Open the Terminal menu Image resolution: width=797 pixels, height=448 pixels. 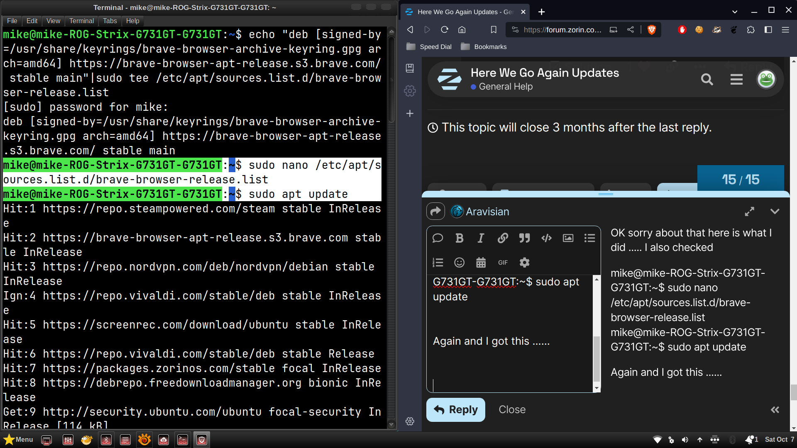point(81,21)
